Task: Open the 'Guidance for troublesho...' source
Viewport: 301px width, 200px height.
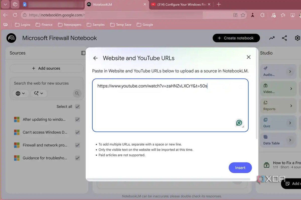Action: 45,158
